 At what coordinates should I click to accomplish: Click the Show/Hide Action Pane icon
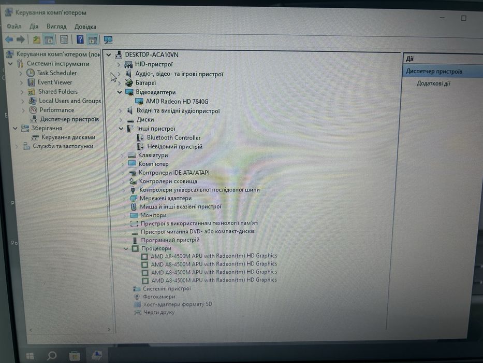click(x=93, y=40)
